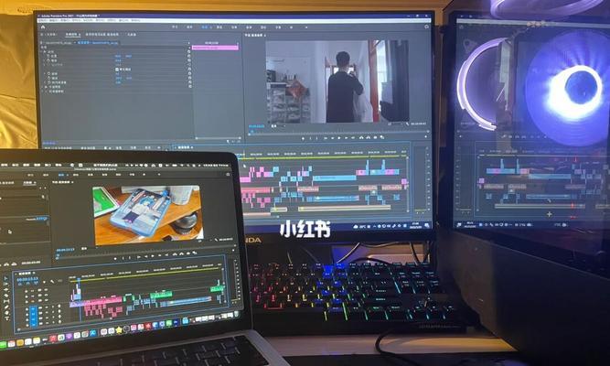Image resolution: width=610 pixels, height=366 pixels.
Task: Select the Hand tool on the laptop
Action: pos(6,313)
